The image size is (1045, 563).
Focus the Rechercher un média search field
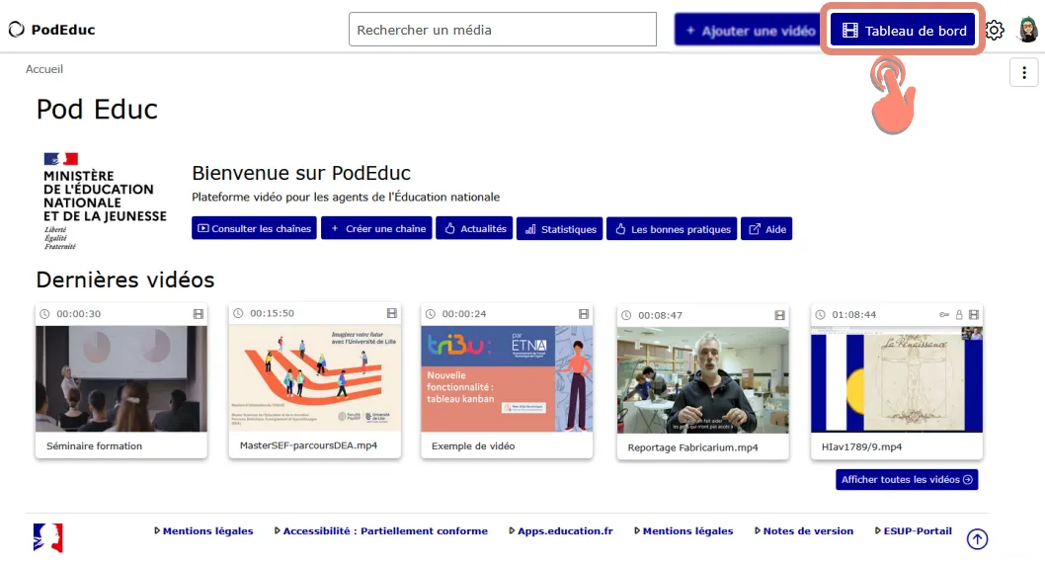point(503,30)
